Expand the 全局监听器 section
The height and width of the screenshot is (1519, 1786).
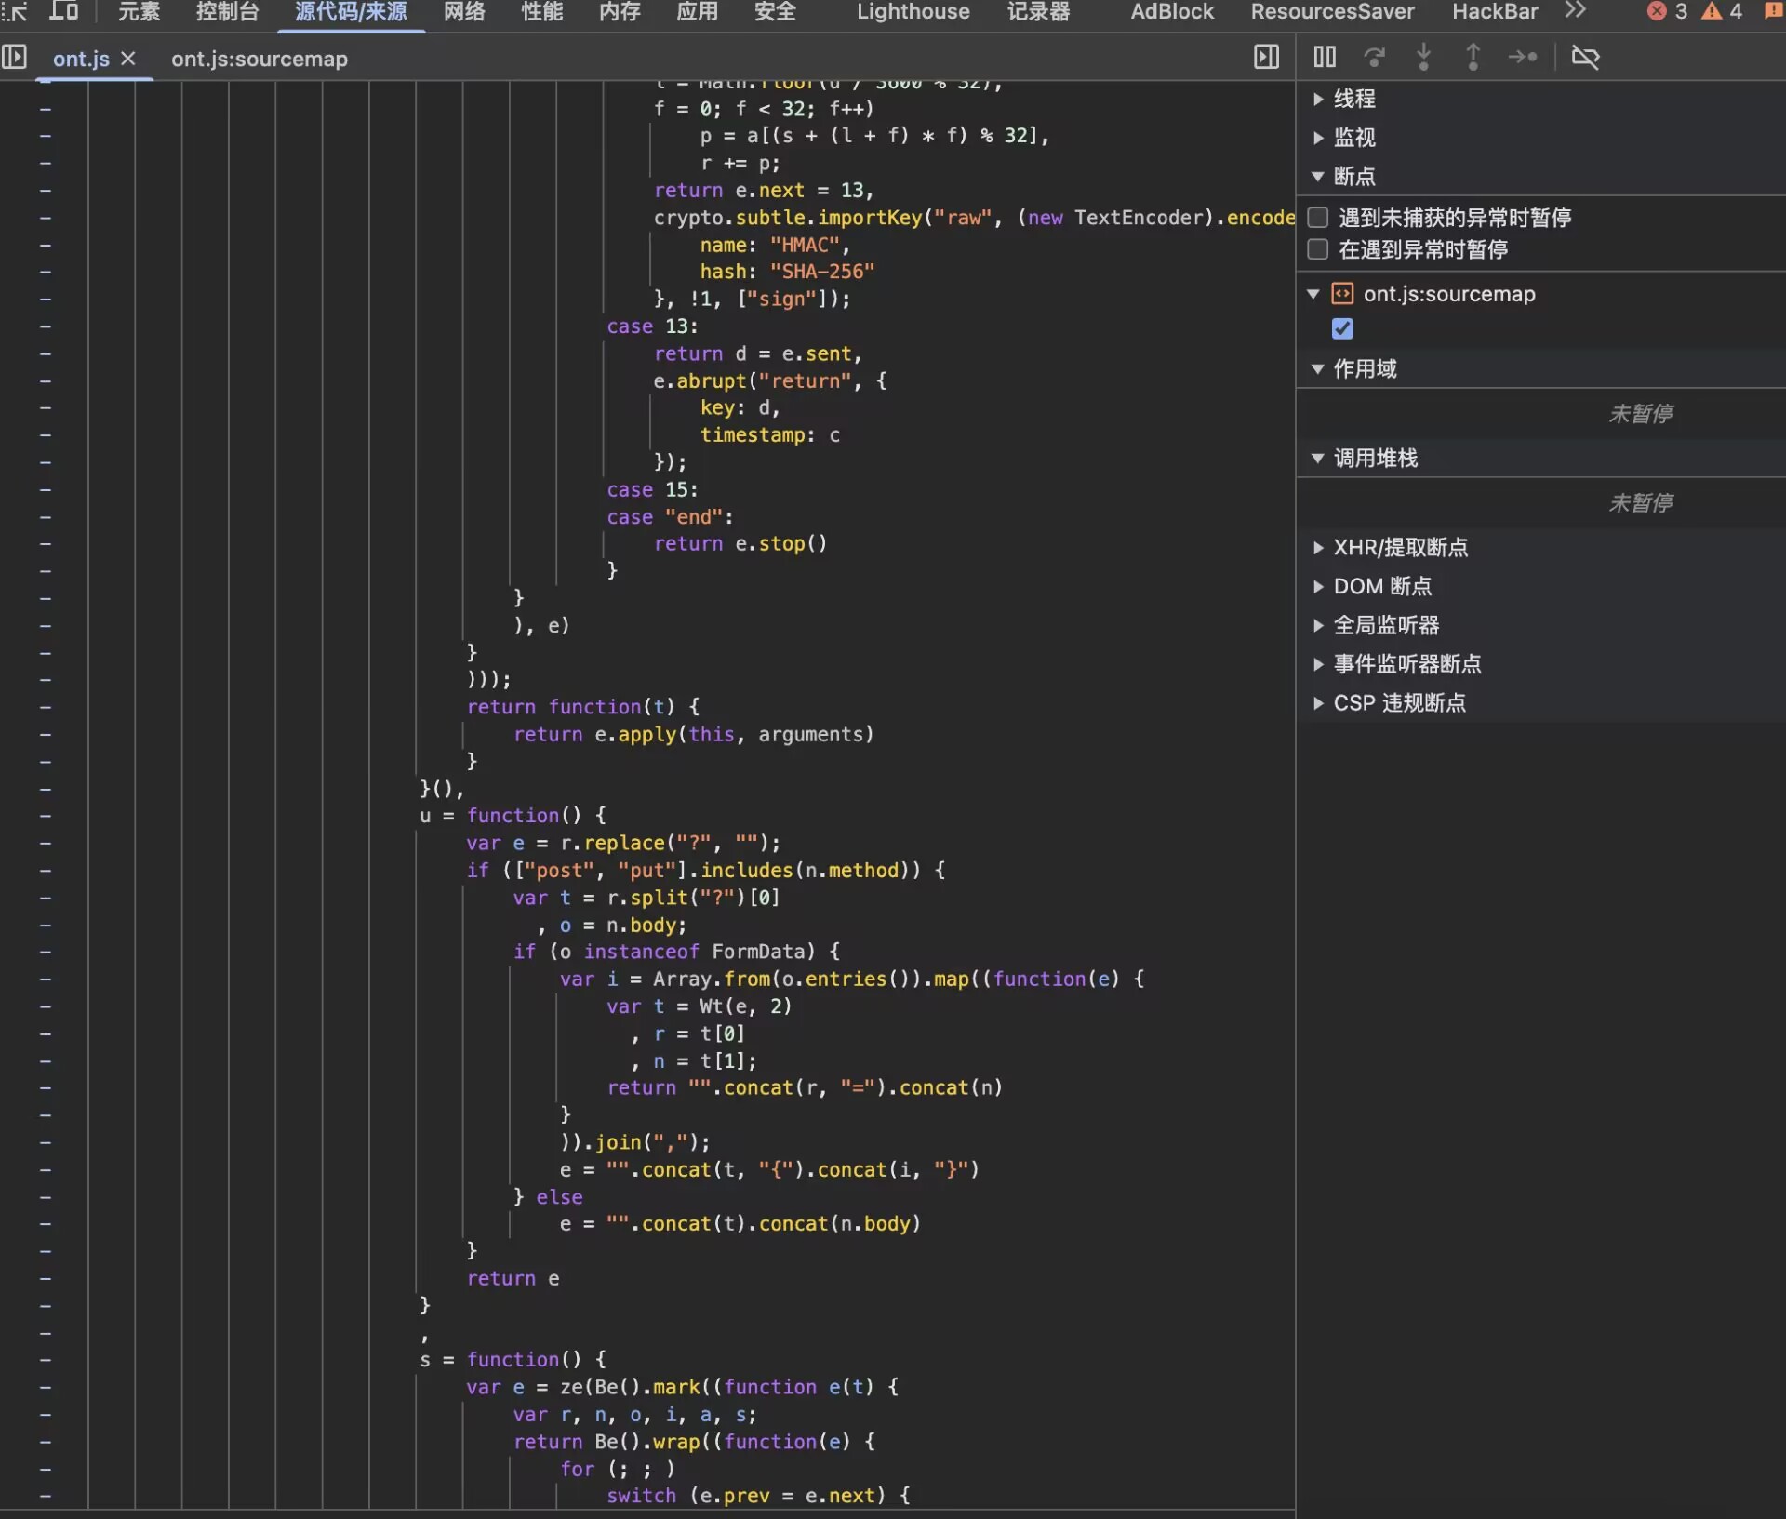[x=1318, y=626]
